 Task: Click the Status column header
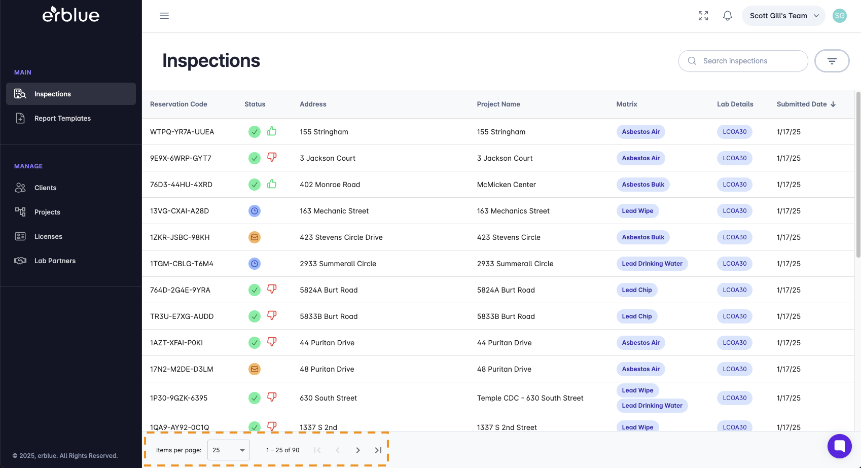pyautogui.click(x=255, y=104)
